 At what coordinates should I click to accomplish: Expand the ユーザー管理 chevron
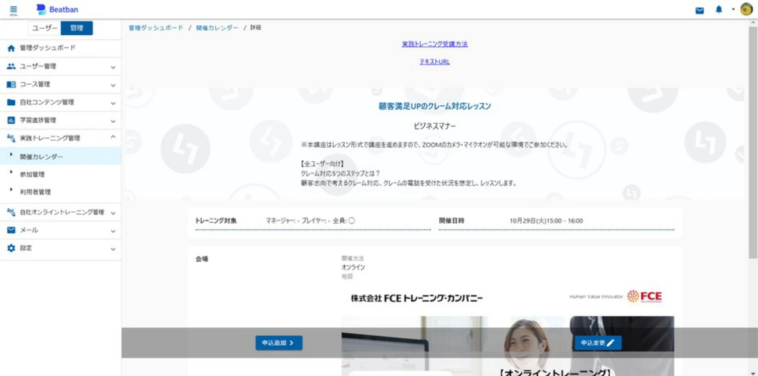(x=113, y=67)
